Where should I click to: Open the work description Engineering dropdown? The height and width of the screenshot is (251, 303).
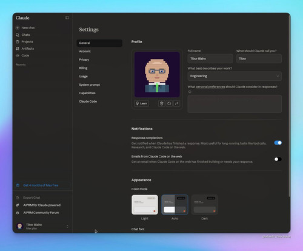click(235, 76)
